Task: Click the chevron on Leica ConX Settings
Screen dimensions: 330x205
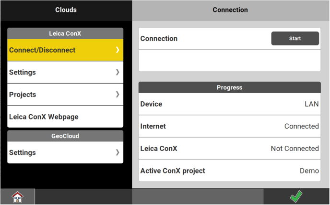Action: pyautogui.click(x=118, y=72)
